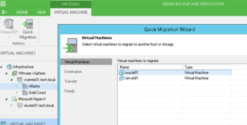Click the Microsoft Hyper-V icon
The image size is (247, 125).
click(15, 99)
